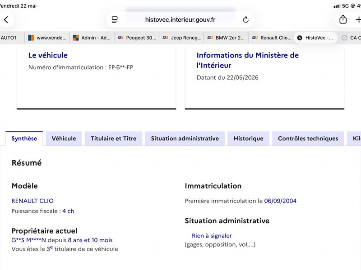Close the HistoVec tab with X icon
361x270 pixels.
tap(300, 38)
